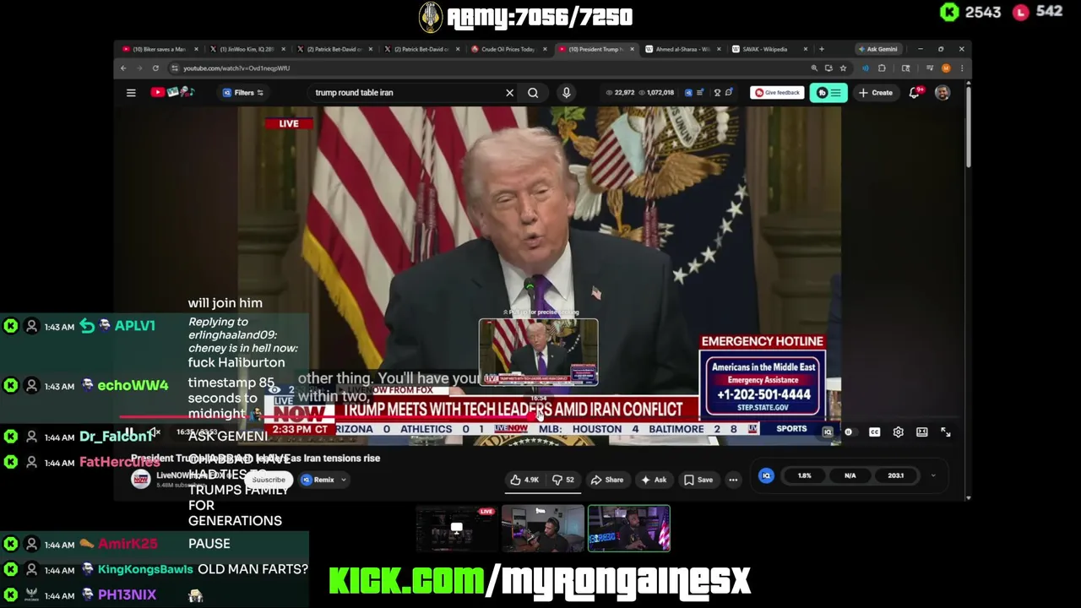This screenshot has width=1081, height=608.
Task: Click the Ask button under the video
Action: (x=654, y=480)
